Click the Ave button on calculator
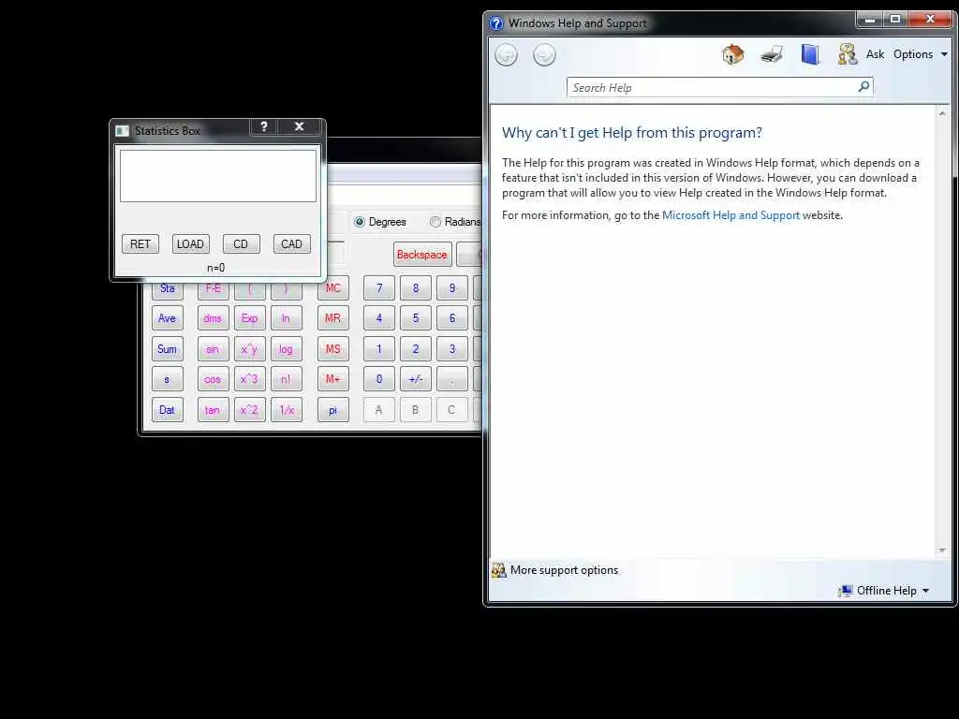Viewport: 959px width, 719px height. [167, 318]
